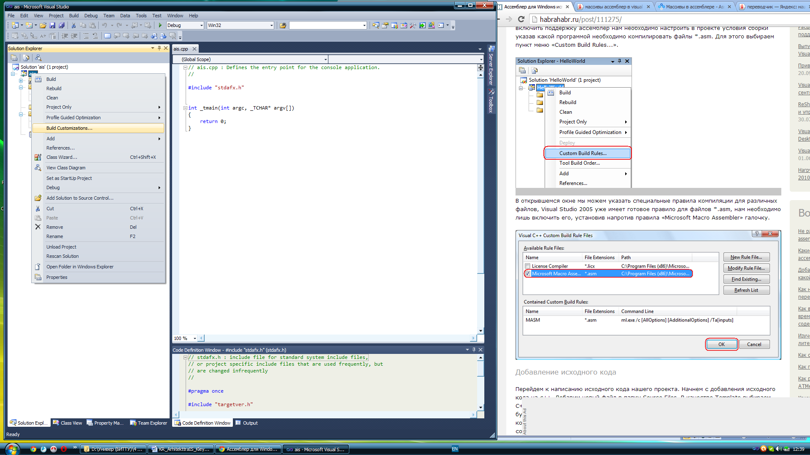This screenshot has height=455, width=810.
Task: Click the Toggle Bookmark icon in the text toolbar
Action: click(107, 36)
